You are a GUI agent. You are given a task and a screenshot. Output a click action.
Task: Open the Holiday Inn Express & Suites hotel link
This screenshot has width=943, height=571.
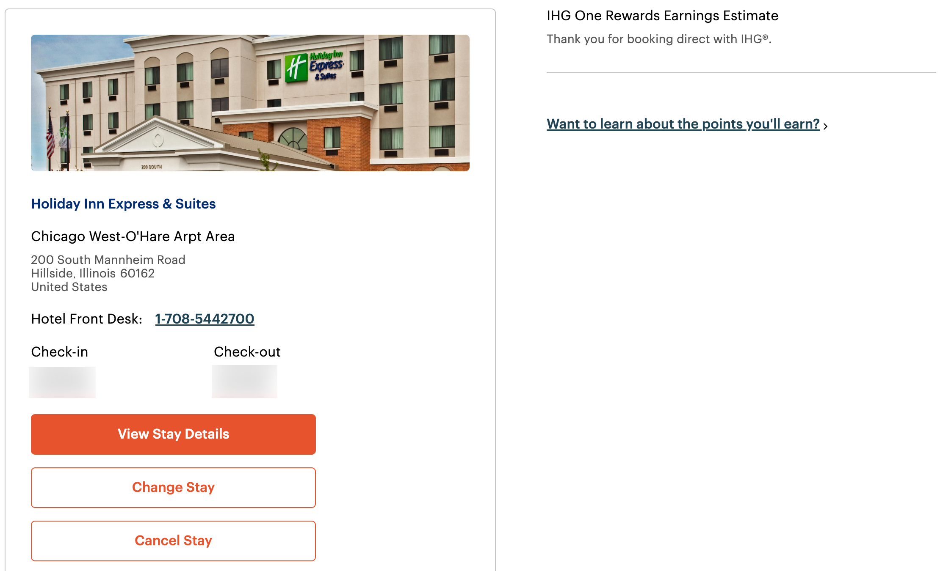coord(123,204)
